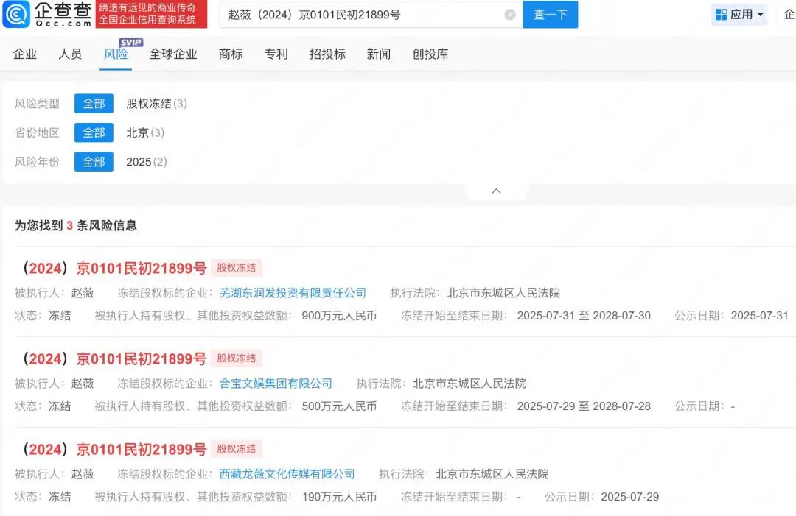796x516 pixels.
Task: Click 北京市东城区人民法院 in the 合宝文娱 record
Action: (469, 384)
